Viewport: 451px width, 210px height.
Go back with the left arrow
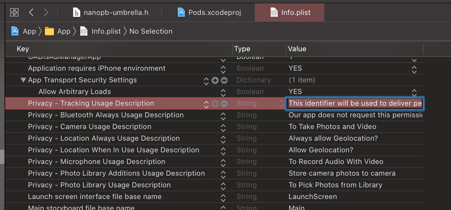(31, 13)
